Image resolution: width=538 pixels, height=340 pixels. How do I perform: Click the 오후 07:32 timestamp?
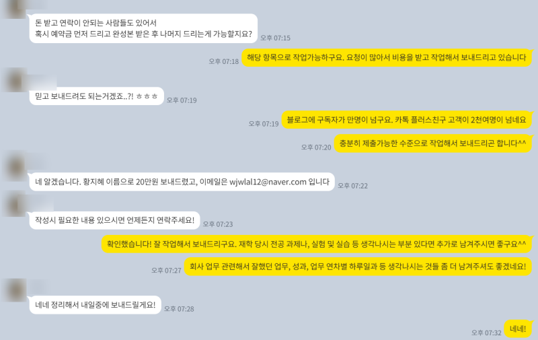tap(486, 333)
